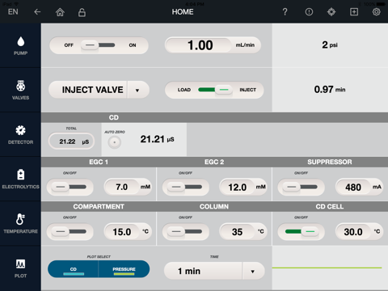Enable the EGC 1 on/off switch
Image resolution: width=388 pixels, height=291 pixels.
(x=70, y=187)
